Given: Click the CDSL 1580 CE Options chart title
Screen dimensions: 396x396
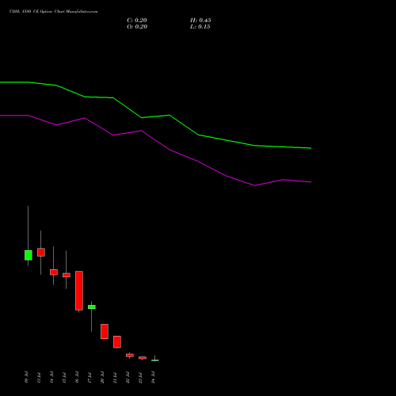Looking at the screenshot, I should point(53,12).
